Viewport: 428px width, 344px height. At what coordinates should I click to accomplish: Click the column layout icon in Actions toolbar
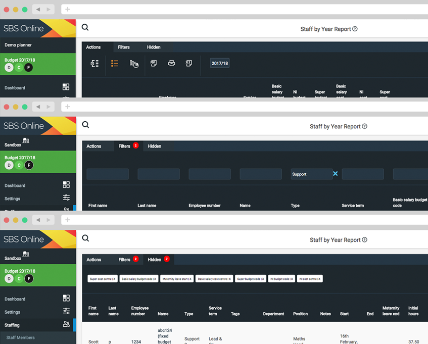[x=94, y=64]
